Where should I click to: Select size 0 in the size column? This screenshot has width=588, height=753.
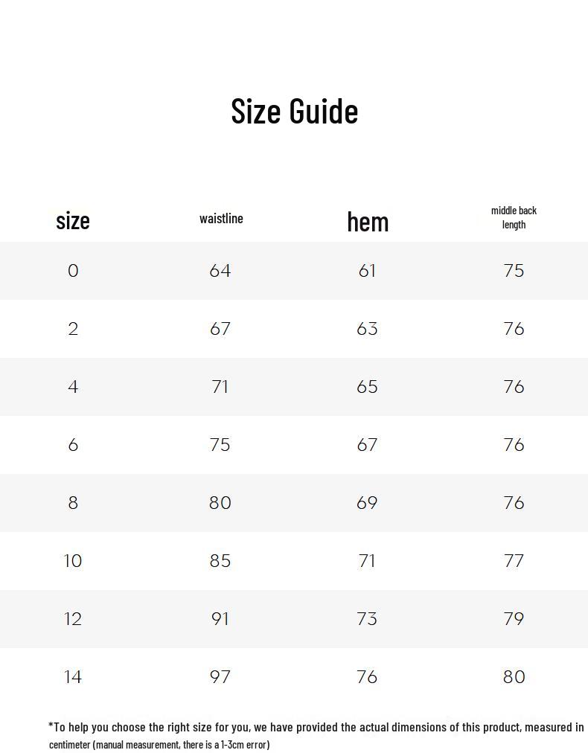[73, 271]
